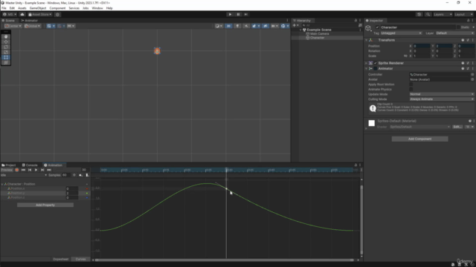Toggle 2D mode in Scene view
The width and height of the screenshot is (476, 267).
click(228, 26)
